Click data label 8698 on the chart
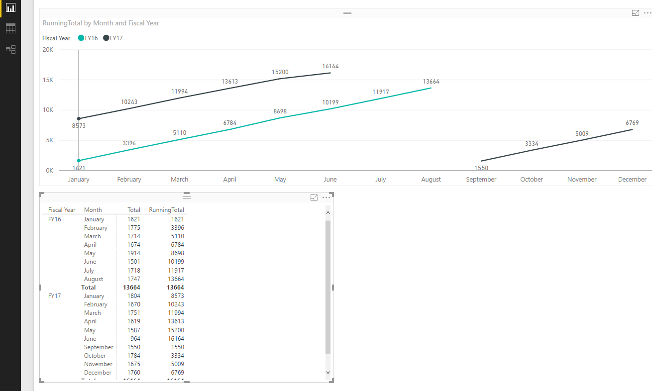Viewport: 652px width, 391px height. click(280, 111)
